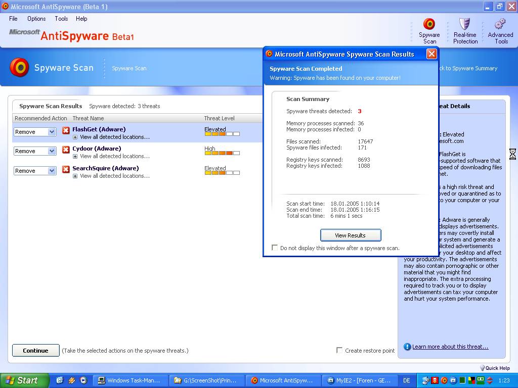Click the 'Spyware threats detected: 3' count
The image size is (518, 388).
[x=360, y=111]
